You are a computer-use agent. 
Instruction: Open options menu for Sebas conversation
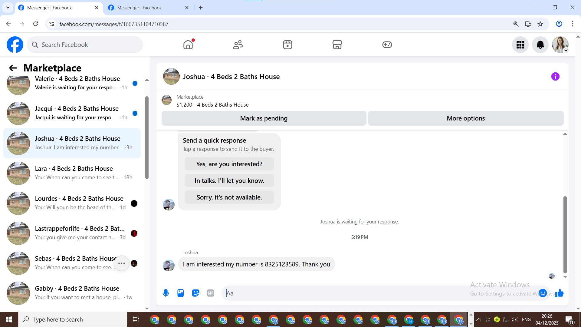[122, 263]
